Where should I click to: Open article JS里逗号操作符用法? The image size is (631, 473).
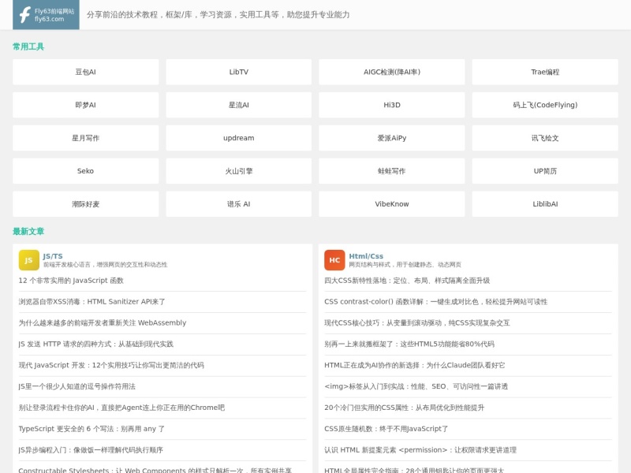(x=77, y=386)
